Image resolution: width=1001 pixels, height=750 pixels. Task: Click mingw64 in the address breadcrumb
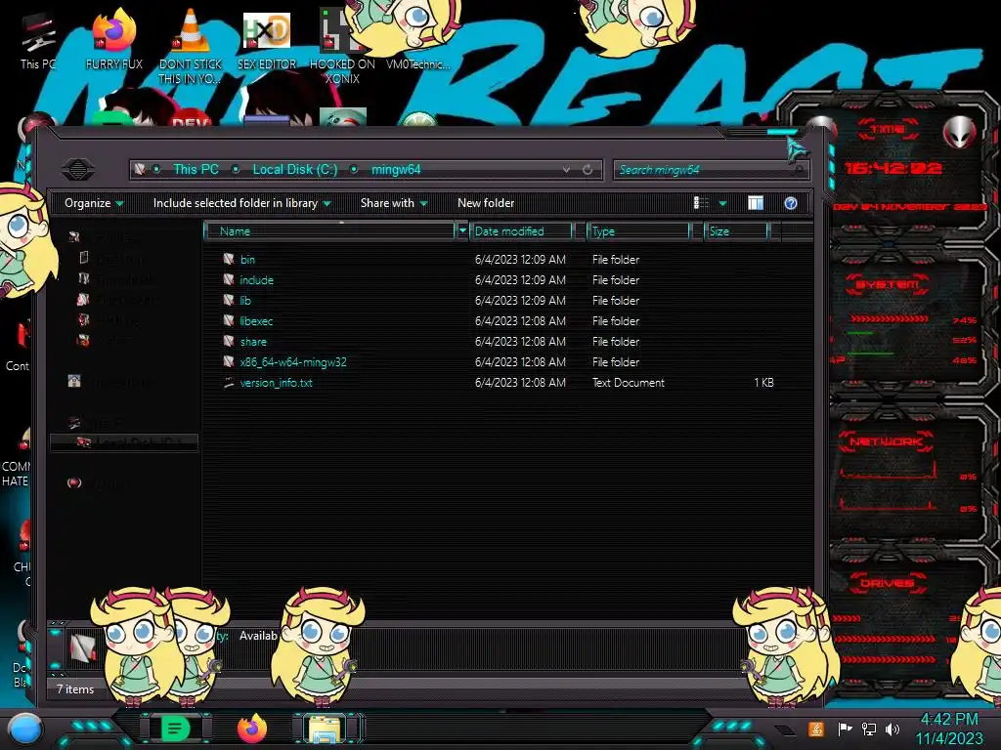(x=396, y=170)
